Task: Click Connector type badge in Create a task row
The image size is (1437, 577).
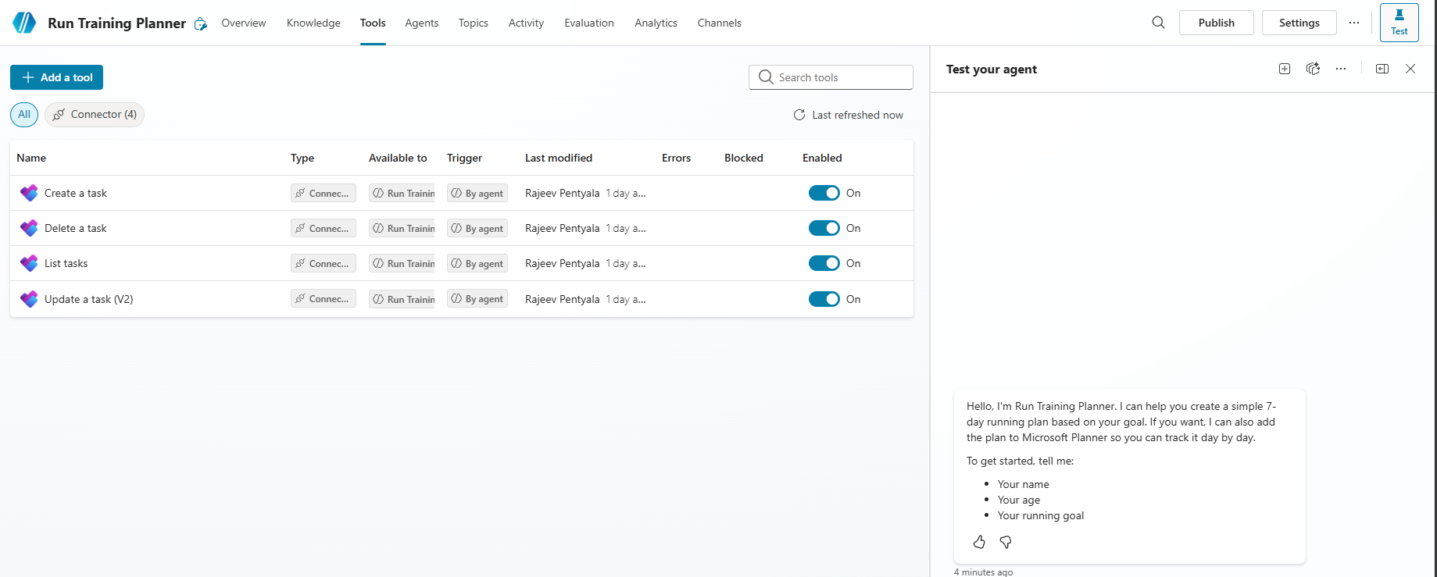Action: tap(324, 193)
